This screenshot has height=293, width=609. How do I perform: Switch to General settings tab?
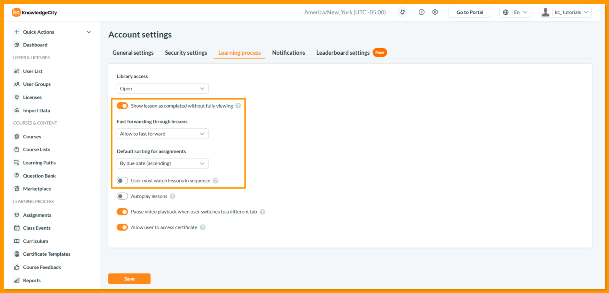(133, 53)
